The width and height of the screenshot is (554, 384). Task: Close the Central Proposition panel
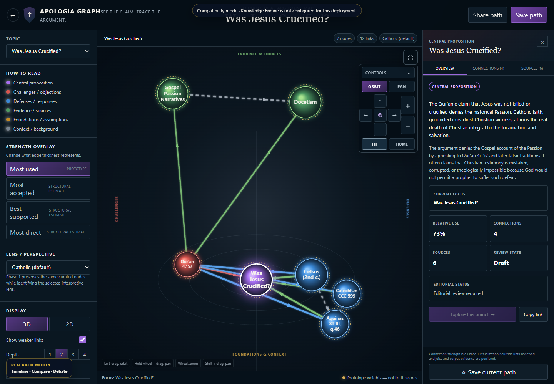[x=542, y=42]
